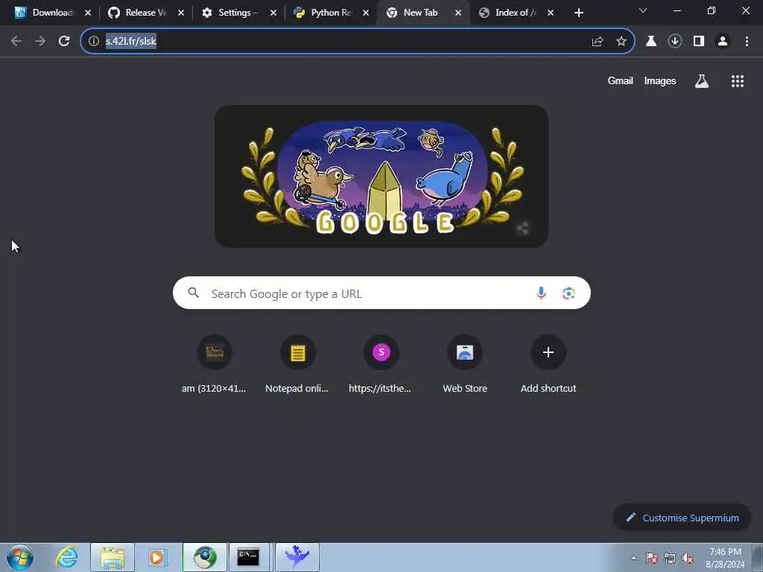Screen dimensions: 763x572
Task: Close the Index of tab
Action: pyautogui.click(x=551, y=13)
